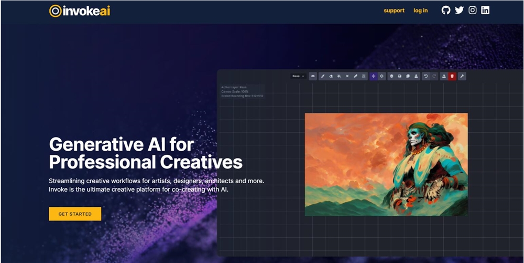Open the Twitter bird icon link
Viewport: 524px width, 263px height.
(x=459, y=10)
